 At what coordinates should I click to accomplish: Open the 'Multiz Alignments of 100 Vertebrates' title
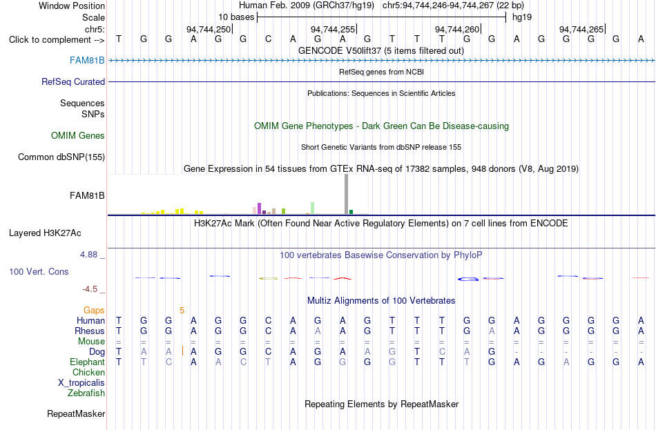coord(381,301)
